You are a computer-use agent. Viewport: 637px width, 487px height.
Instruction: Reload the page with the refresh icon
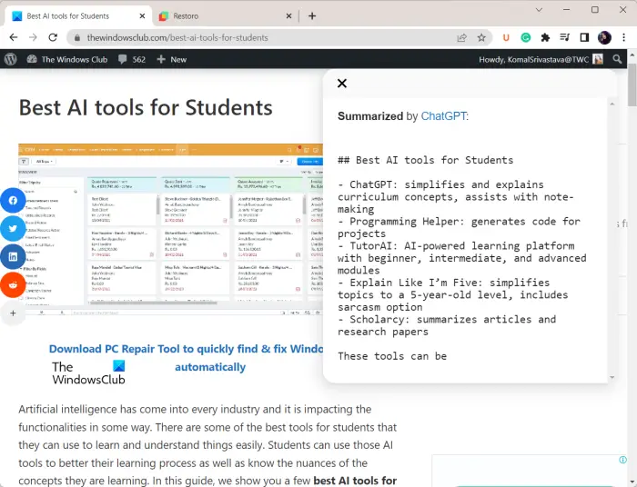[x=53, y=38]
